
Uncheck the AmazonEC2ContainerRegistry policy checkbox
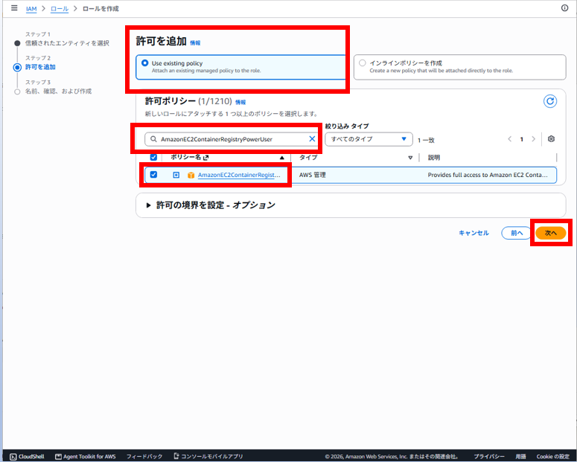(153, 175)
